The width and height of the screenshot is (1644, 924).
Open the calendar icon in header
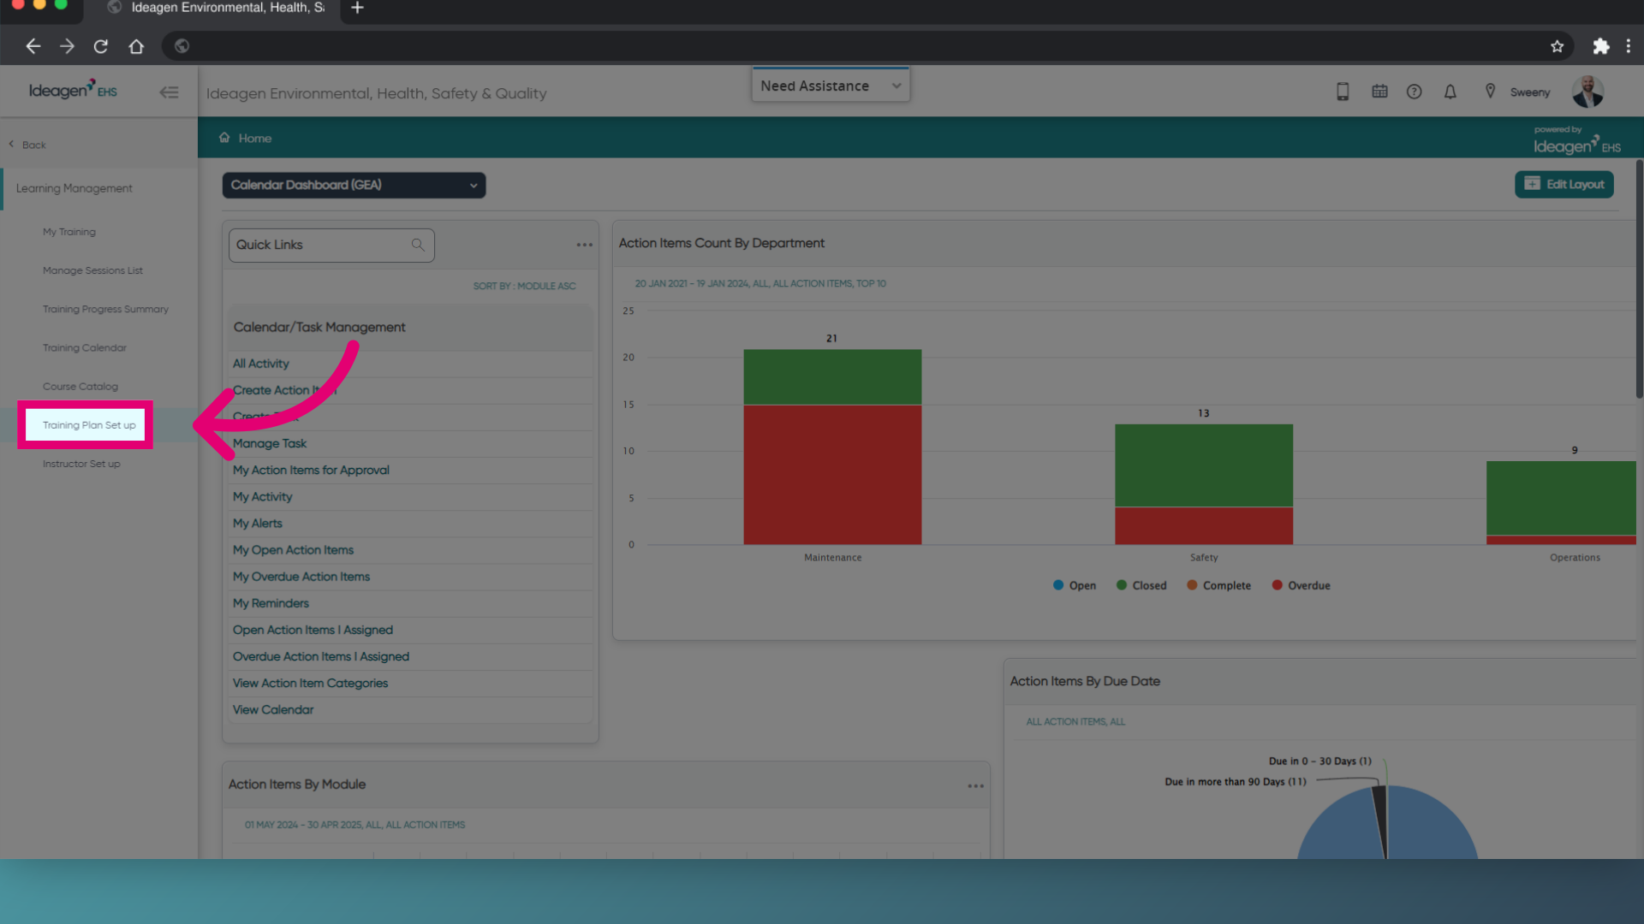point(1379,91)
